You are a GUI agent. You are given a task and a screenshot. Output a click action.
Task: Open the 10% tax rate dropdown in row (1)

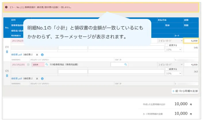tap(174, 50)
